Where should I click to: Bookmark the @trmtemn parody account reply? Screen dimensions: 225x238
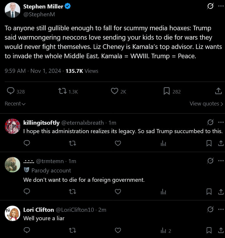209,192
